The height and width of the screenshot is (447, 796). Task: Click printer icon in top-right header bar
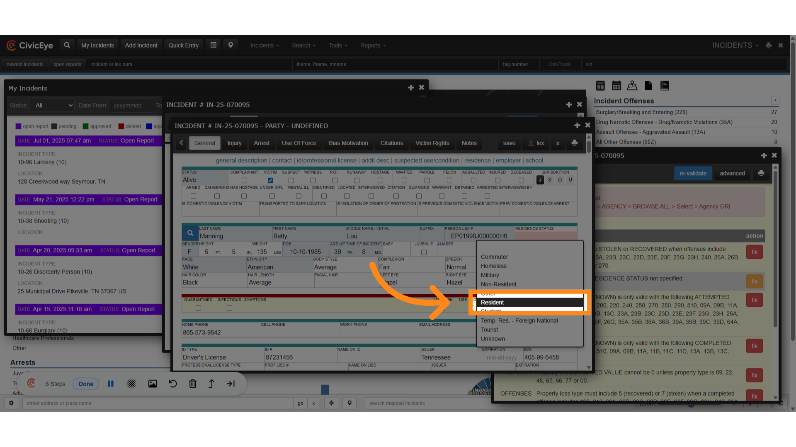[769, 46]
